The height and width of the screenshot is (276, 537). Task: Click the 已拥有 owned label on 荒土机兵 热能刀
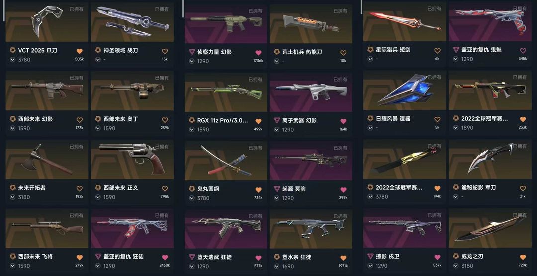click(x=341, y=11)
